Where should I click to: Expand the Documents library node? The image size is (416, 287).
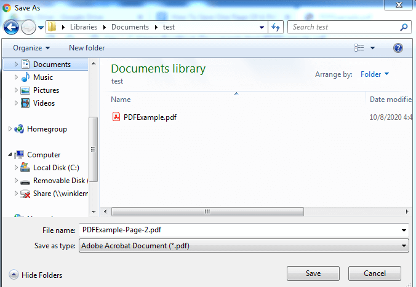tap(16, 65)
